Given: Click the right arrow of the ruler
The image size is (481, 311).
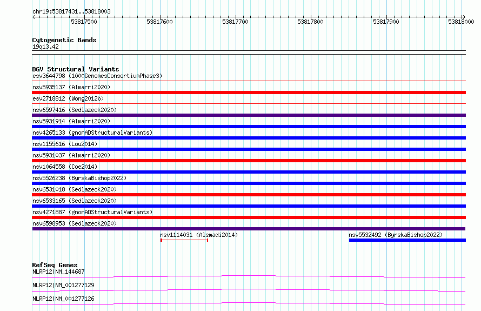Looking at the screenshot, I should [x=464, y=17].
